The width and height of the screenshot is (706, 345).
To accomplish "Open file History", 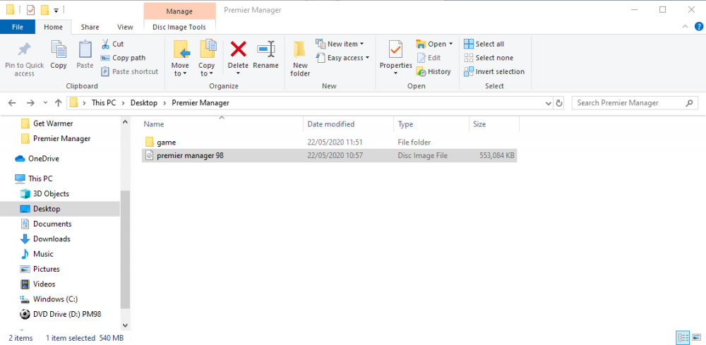I will click(x=433, y=71).
